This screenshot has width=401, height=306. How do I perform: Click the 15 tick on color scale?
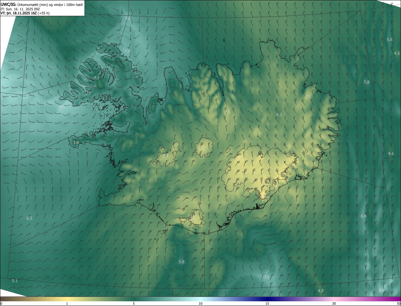(267, 304)
